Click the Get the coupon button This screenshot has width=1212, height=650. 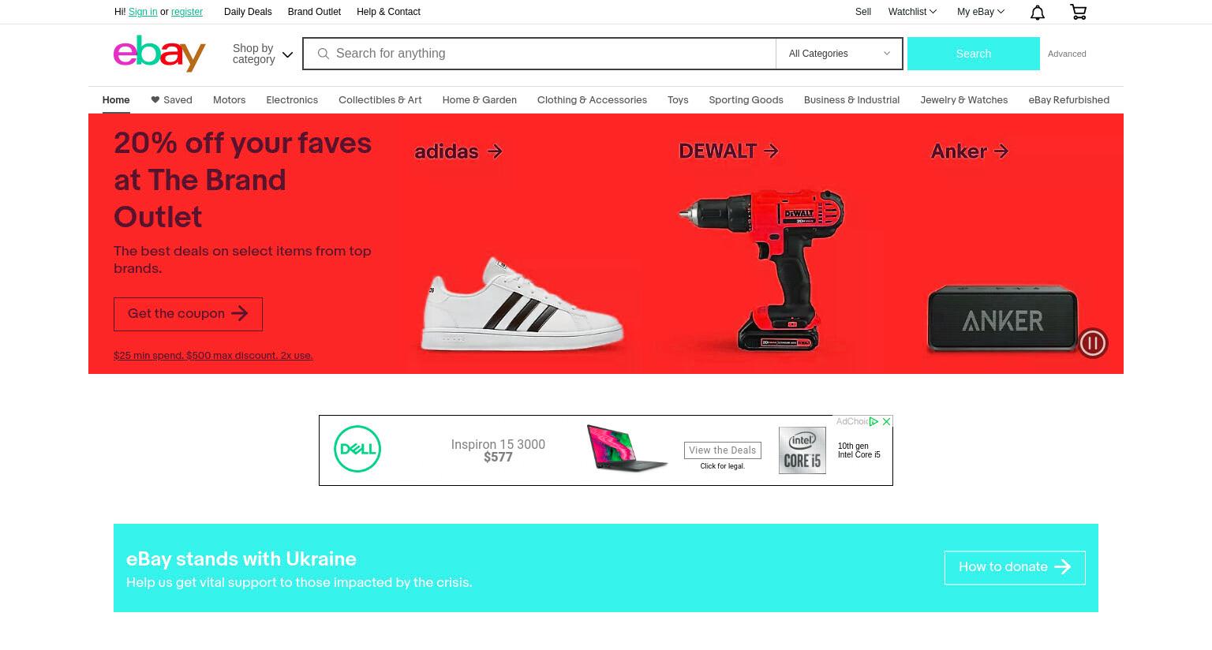click(188, 314)
